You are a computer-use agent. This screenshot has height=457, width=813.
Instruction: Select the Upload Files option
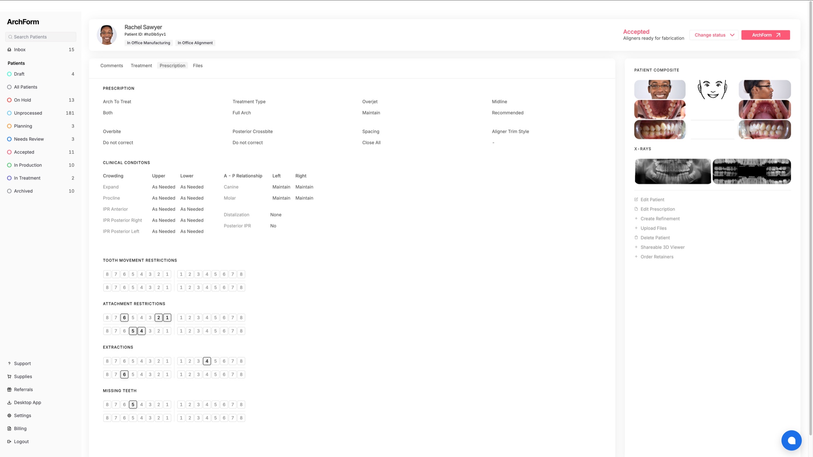653,228
